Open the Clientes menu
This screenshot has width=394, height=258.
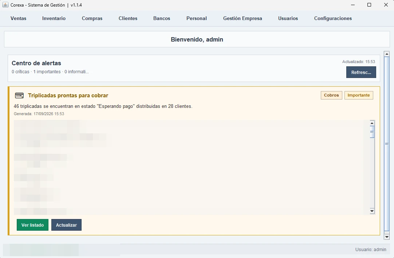(128, 18)
